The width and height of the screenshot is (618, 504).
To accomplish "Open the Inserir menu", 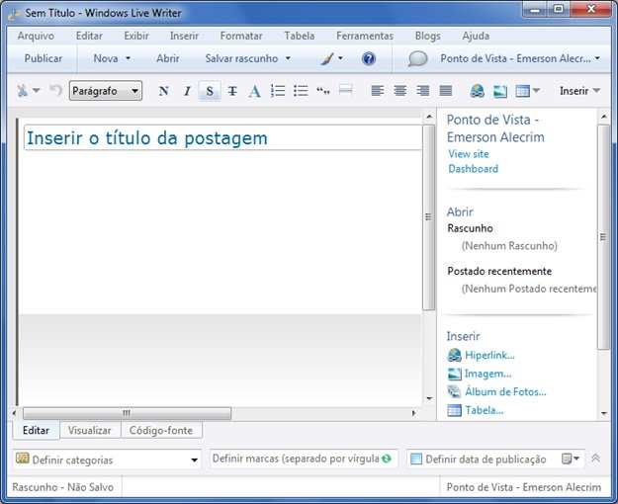I will 184,36.
